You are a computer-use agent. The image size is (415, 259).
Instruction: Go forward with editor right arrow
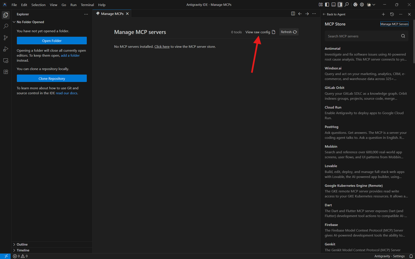coord(307,14)
